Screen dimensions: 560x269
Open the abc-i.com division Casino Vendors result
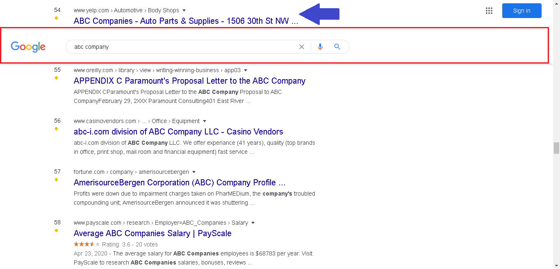click(x=178, y=132)
